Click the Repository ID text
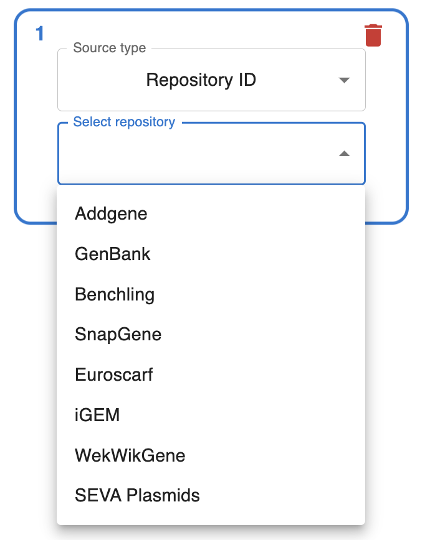This screenshot has width=430, height=540. 201,80
